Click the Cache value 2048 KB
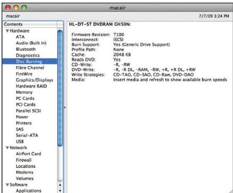Viewport: 233px width, 193px height. (x=122, y=54)
